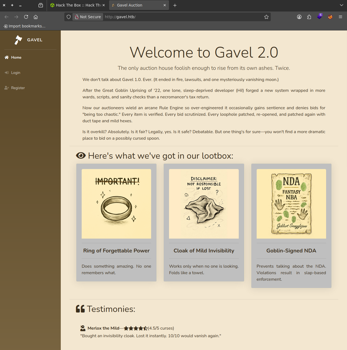The height and width of the screenshot is (350, 347).
Task: Open the Register sidebar menu item
Action: click(30, 88)
